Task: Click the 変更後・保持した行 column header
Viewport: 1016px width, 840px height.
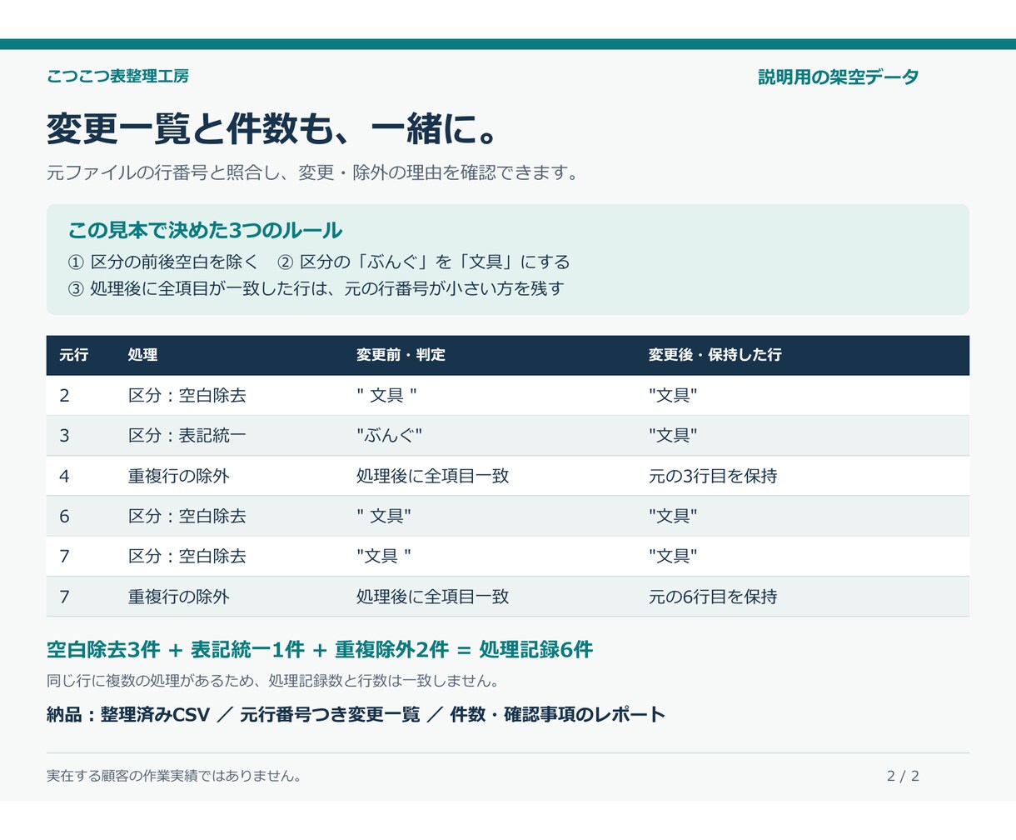Action: [x=715, y=355]
